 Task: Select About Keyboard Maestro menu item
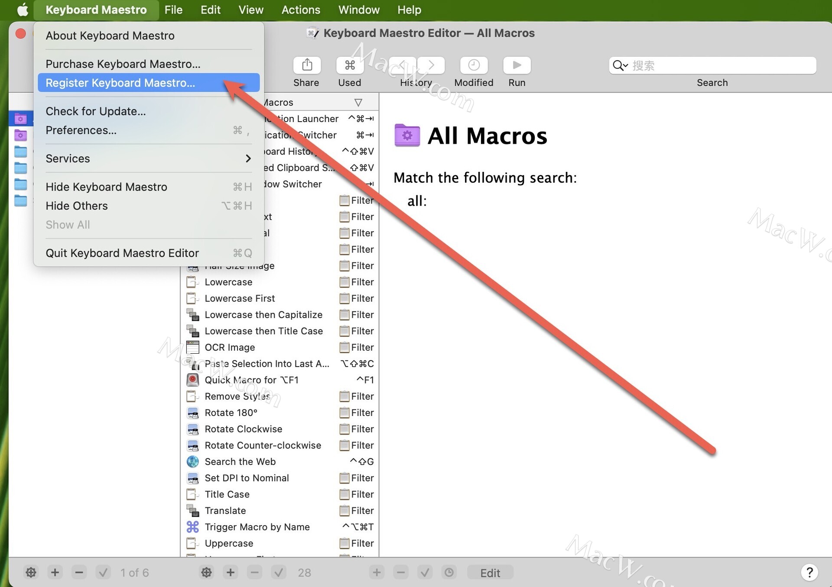click(x=149, y=35)
